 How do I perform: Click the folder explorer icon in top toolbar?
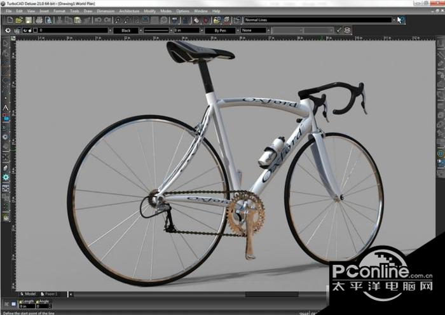point(217,20)
